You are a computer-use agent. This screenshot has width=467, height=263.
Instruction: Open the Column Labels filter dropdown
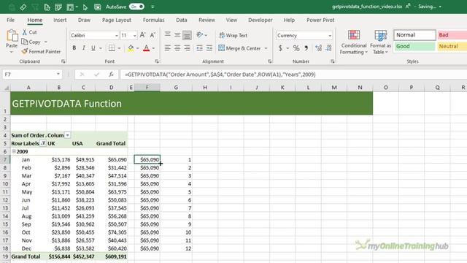pyautogui.click(x=68, y=135)
